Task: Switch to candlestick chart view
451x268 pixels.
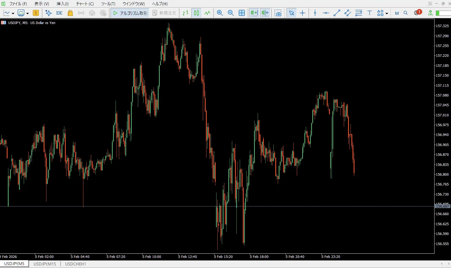Action: coord(196,13)
